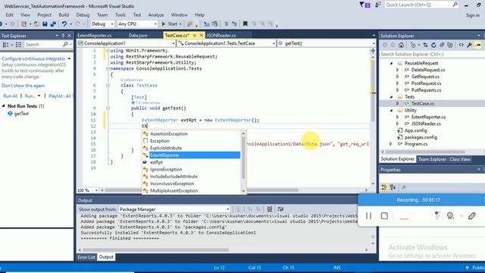Click the feedback icon in title bar
485x273 pixels.
pyautogui.click(x=377, y=5)
